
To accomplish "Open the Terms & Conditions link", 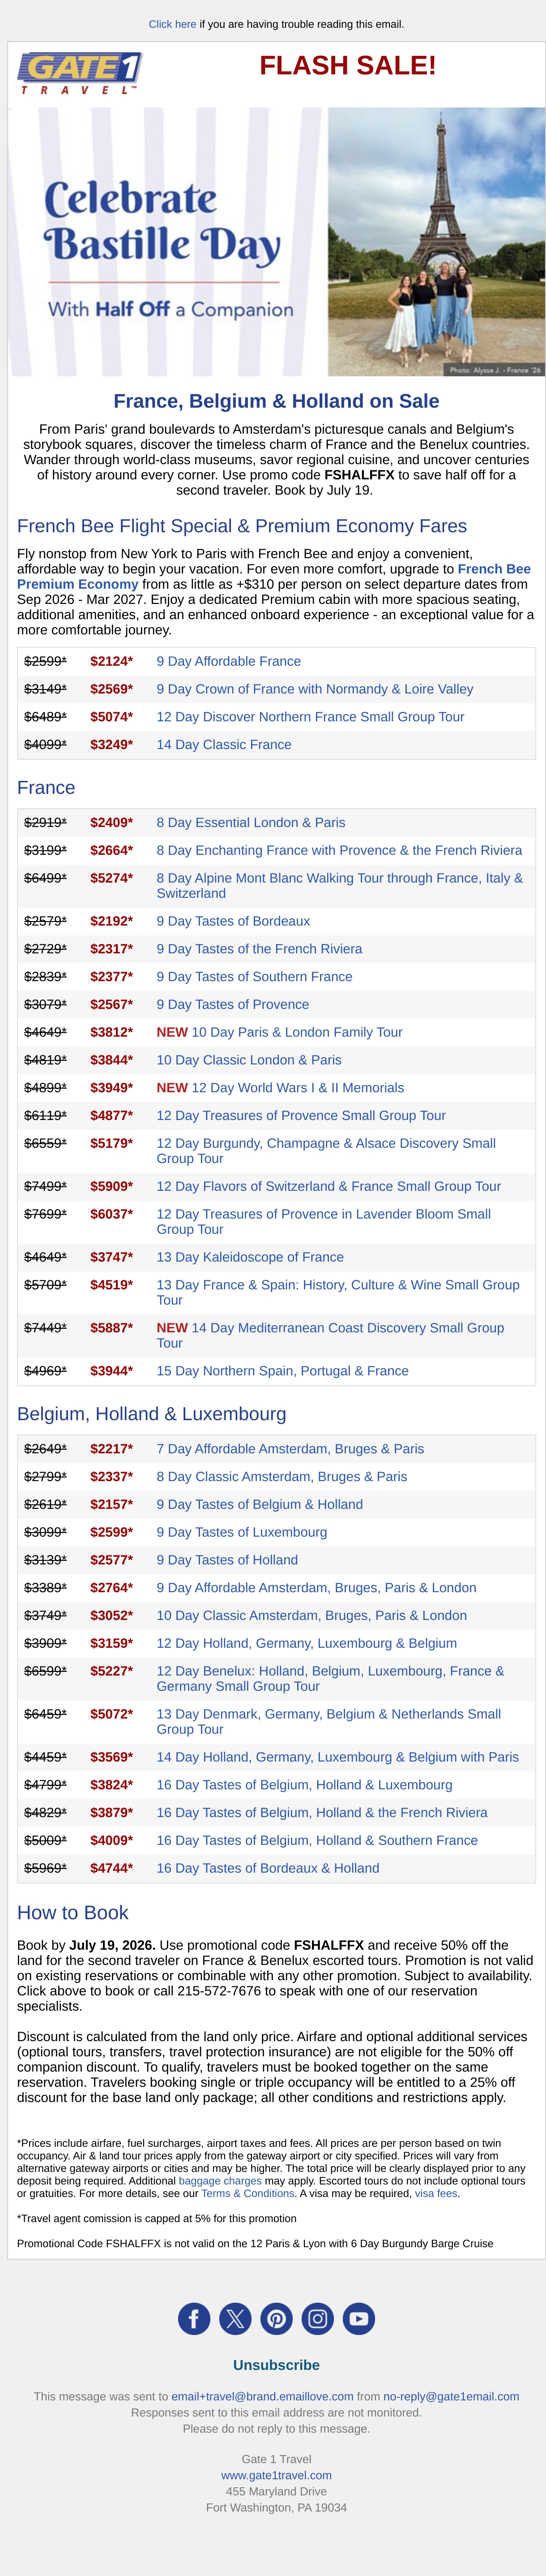I will click(247, 2193).
